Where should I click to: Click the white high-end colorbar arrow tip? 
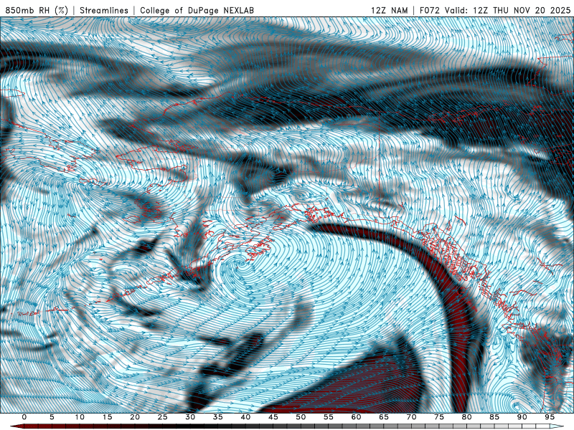click(557, 426)
